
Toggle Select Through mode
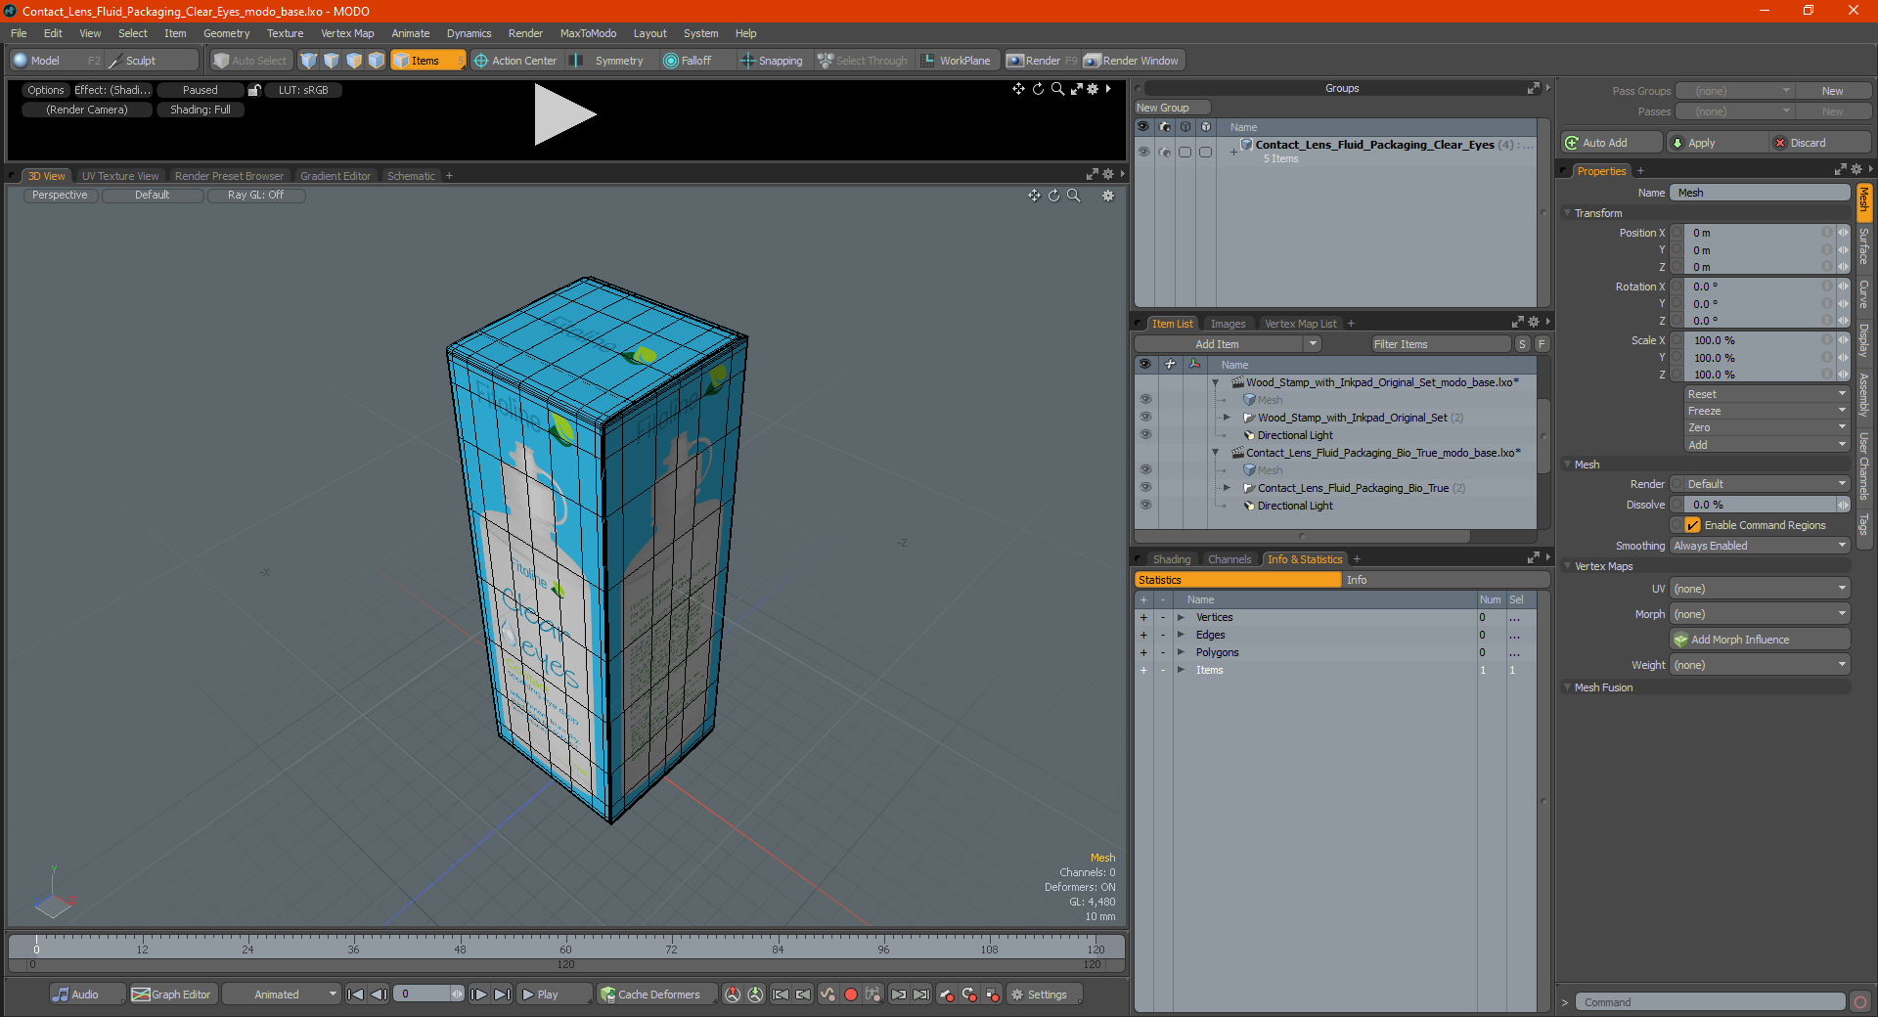[x=863, y=61]
